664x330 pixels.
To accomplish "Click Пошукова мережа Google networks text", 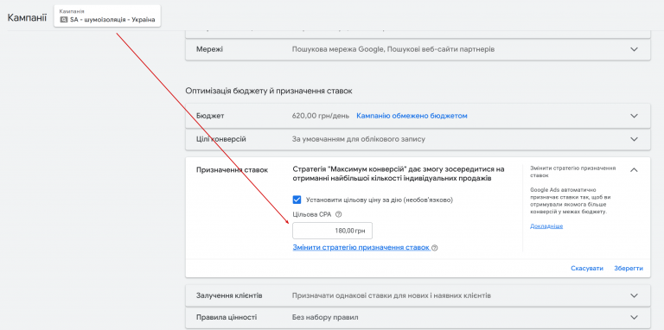I will [x=393, y=49].
